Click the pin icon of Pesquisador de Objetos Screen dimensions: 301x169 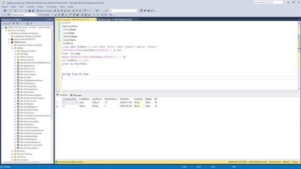pyautogui.click(x=49, y=20)
